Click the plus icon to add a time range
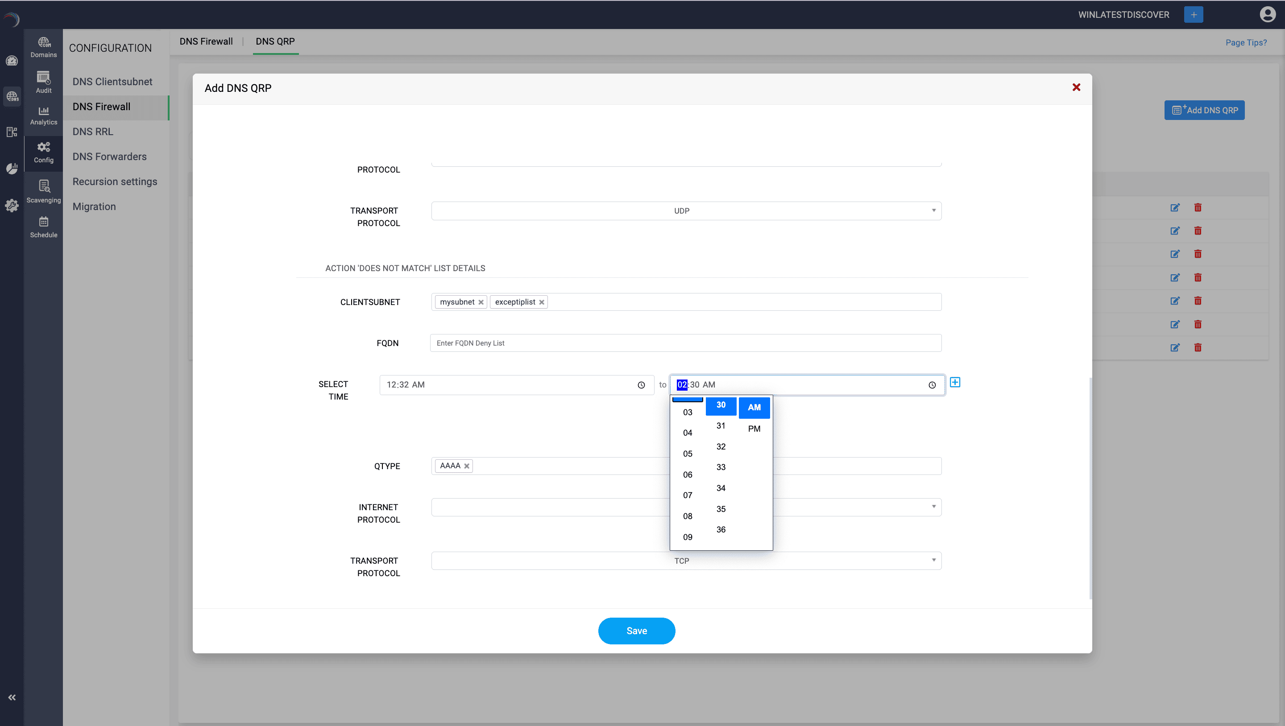 coord(955,383)
